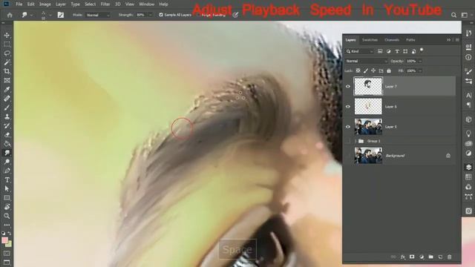Screen dimensions: 475x267
Task: Click the Pressure for strength icon
Action: [235, 15]
